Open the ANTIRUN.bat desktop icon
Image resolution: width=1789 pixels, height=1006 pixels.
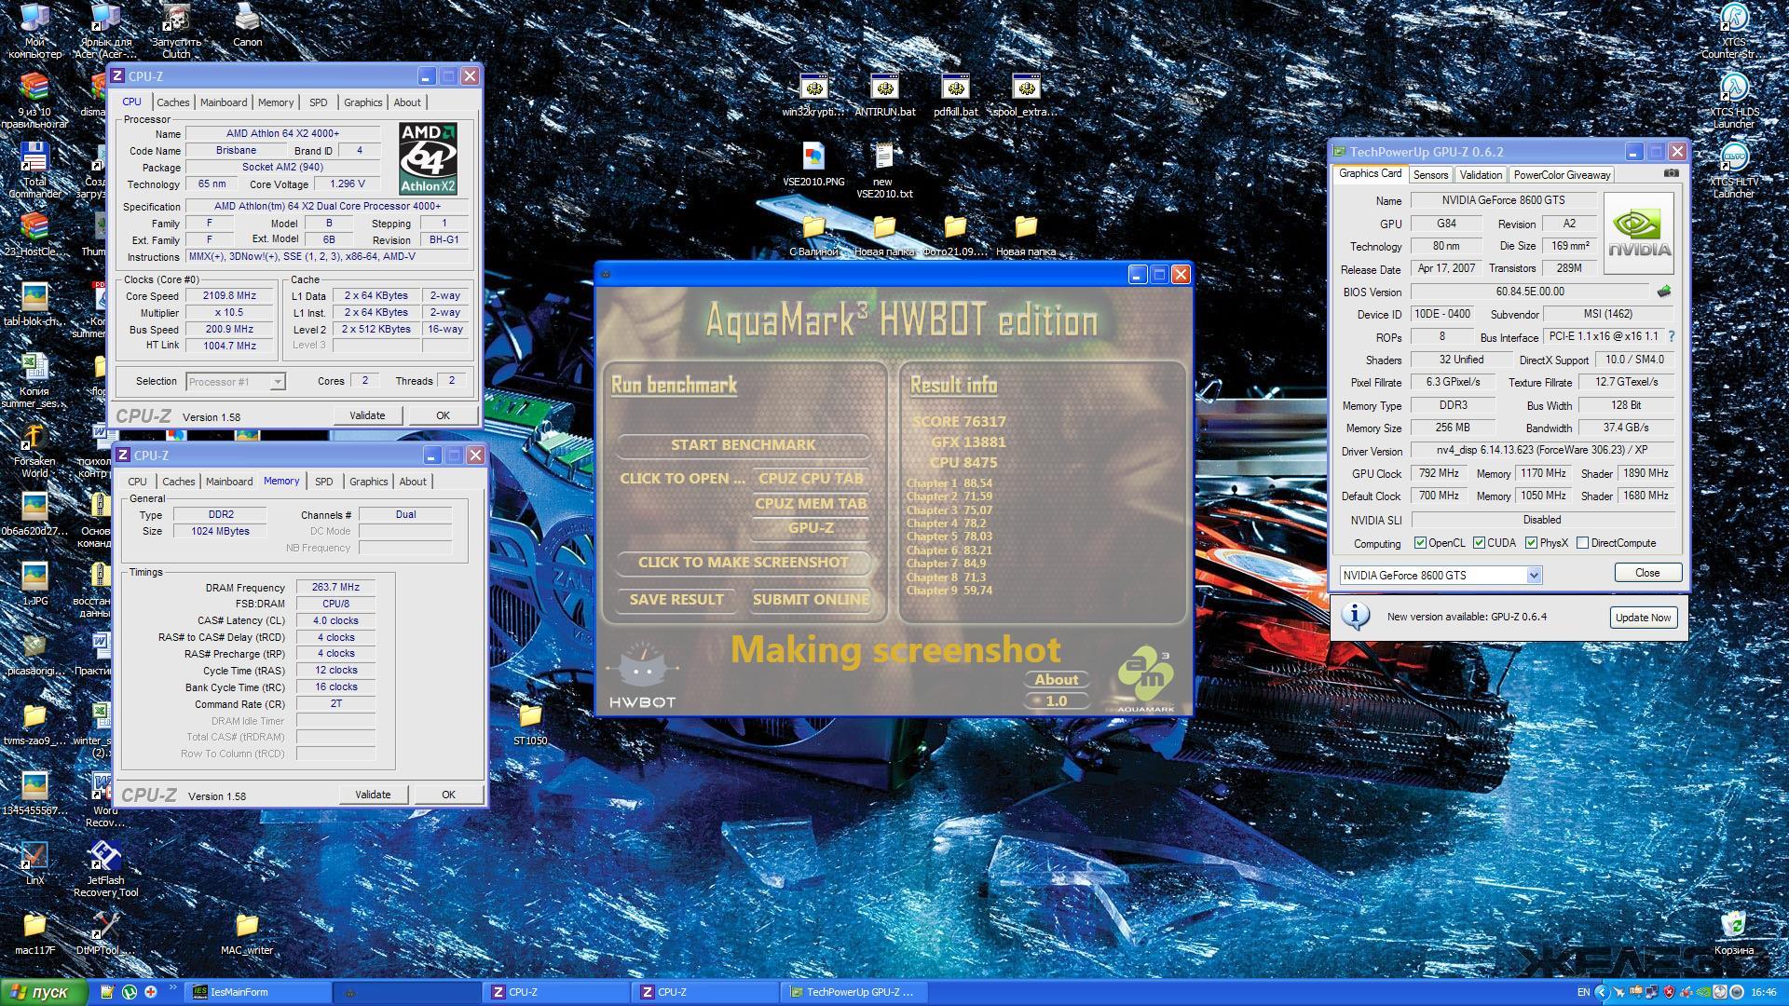[884, 88]
